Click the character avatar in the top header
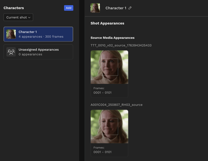The height and width of the screenshot is (161, 208). click(95, 8)
